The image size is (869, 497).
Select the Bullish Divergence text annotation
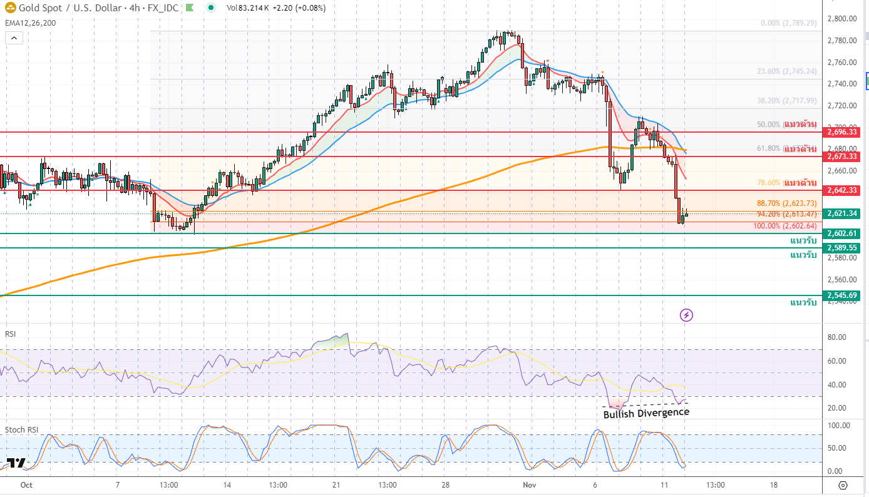pos(645,413)
